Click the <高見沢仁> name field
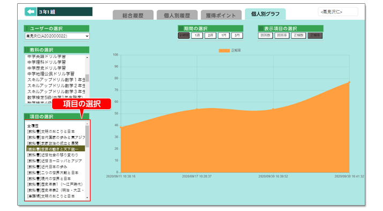383x211 pixels. coord(338,12)
